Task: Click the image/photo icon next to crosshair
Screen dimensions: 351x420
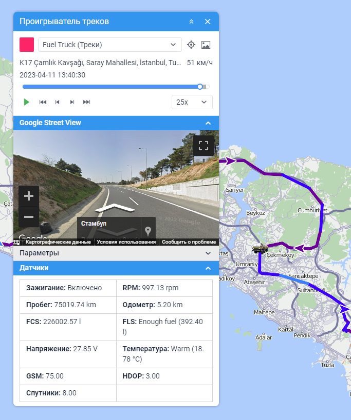Action: coord(206,45)
